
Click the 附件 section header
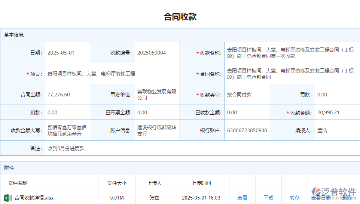(x=9, y=168)
